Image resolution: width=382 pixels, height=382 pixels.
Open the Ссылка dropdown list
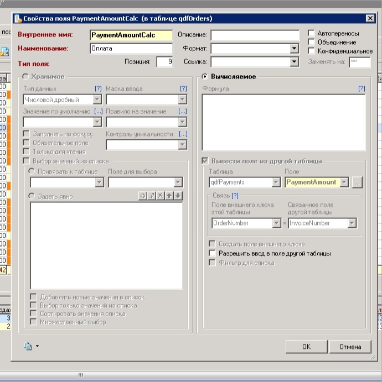pyautogui.click(x=295, y=62)
